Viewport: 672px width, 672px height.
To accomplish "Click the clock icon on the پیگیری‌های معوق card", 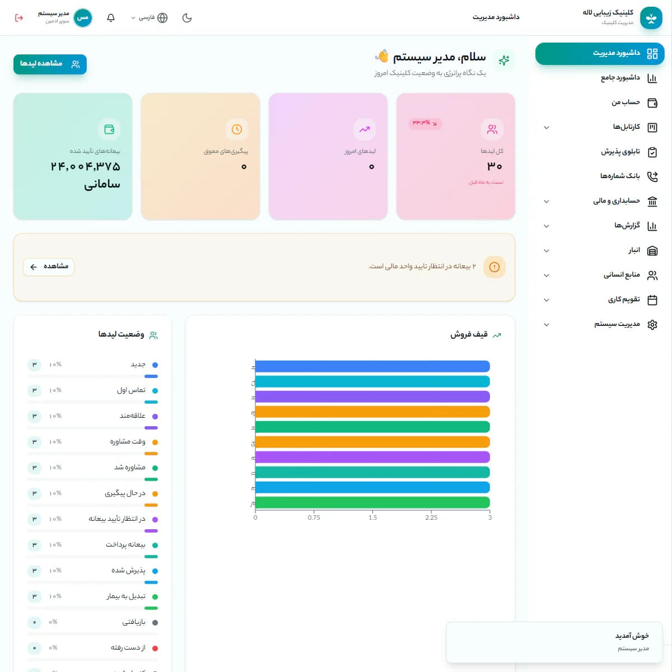I will click(237, 129).
